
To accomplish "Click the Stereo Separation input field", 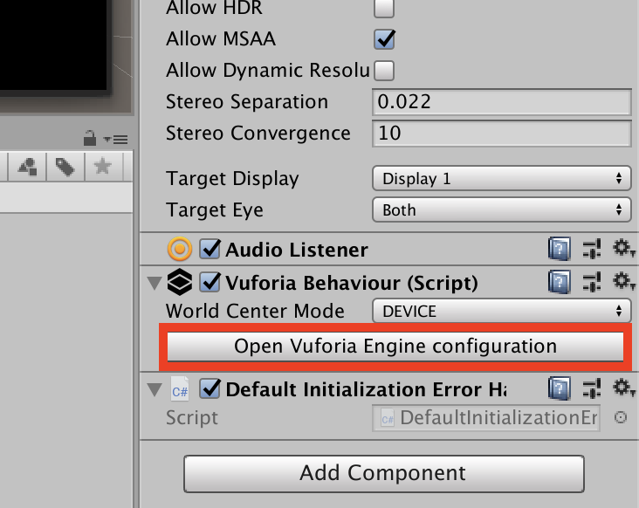I will tap(501, 102).
